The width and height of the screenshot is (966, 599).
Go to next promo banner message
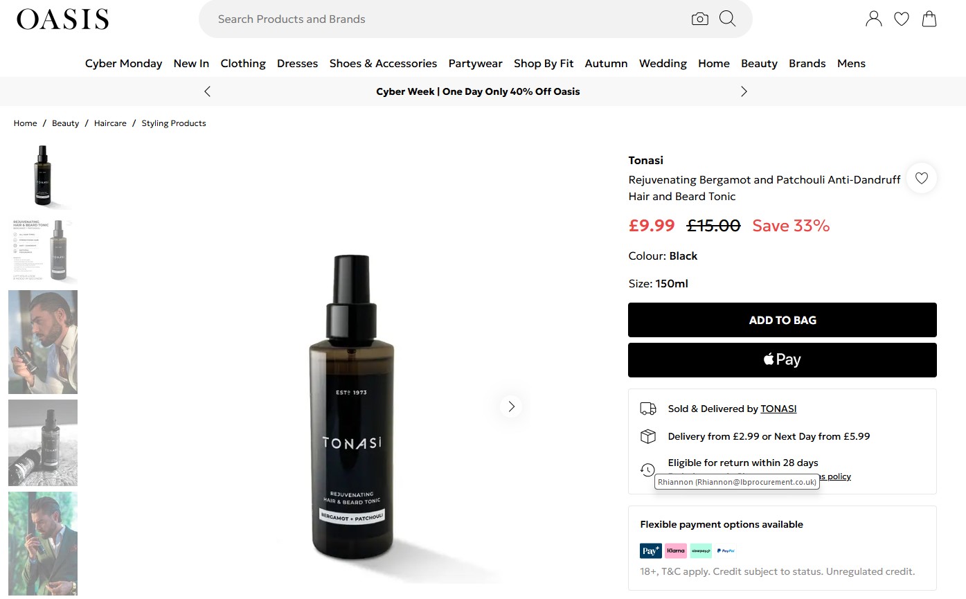point(744,91)
